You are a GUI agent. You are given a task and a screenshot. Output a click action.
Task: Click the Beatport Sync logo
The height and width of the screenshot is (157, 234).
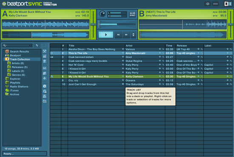[x=29, y=4]
